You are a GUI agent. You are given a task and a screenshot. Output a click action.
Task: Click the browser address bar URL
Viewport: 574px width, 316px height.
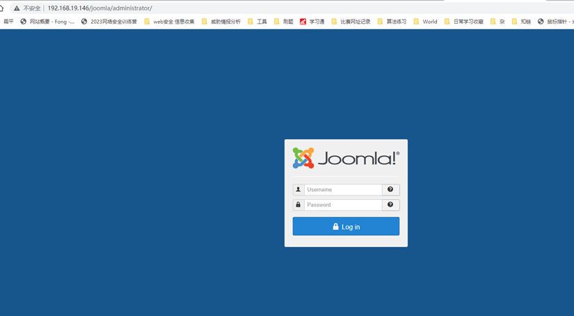click(99, 8)
